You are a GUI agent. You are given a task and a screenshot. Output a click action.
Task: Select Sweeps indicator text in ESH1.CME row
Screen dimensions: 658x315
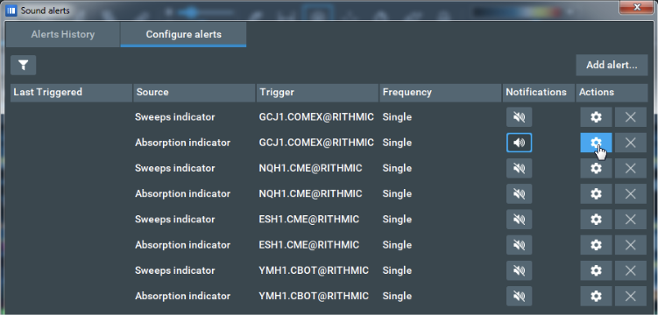(174, 219)
